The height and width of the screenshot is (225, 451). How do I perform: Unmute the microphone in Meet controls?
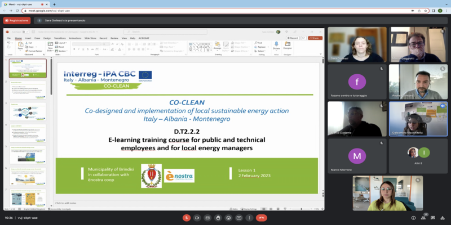click(187, 218)
